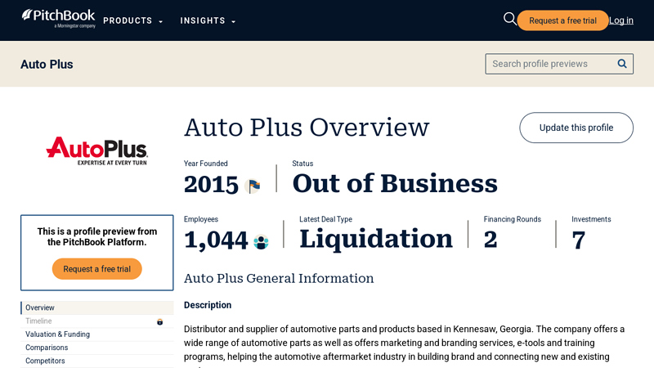
Task: Click the Financing Rounds value 2
Action: (x=490, y=240)
